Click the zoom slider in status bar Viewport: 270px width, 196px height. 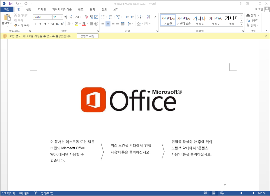(x=242, y=193)
